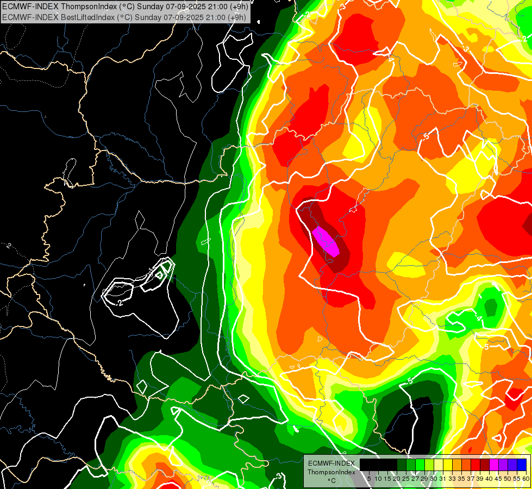Select the violet 50–55 legend swatch
This screenshot has width=532, height=489.
pyautogui.click(x=512, y=465)
